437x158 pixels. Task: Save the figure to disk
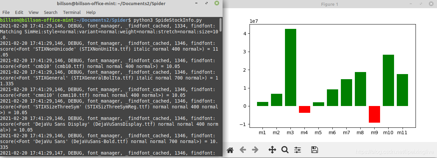[x=315, y=150]
